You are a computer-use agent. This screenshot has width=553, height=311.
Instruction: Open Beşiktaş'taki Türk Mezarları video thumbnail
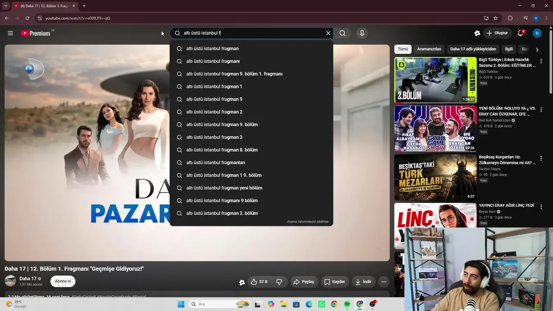point(435,178)
